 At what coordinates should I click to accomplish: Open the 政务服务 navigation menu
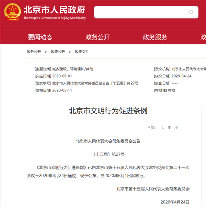click(155, 37)
